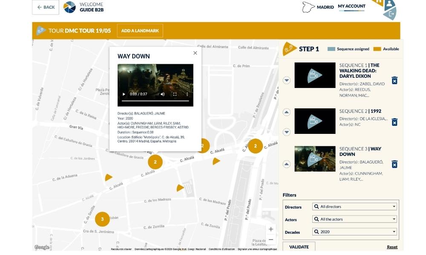Play the Way Down video clip
The width and height of the screenshot is (426, 255).
(x=124, y=94)
